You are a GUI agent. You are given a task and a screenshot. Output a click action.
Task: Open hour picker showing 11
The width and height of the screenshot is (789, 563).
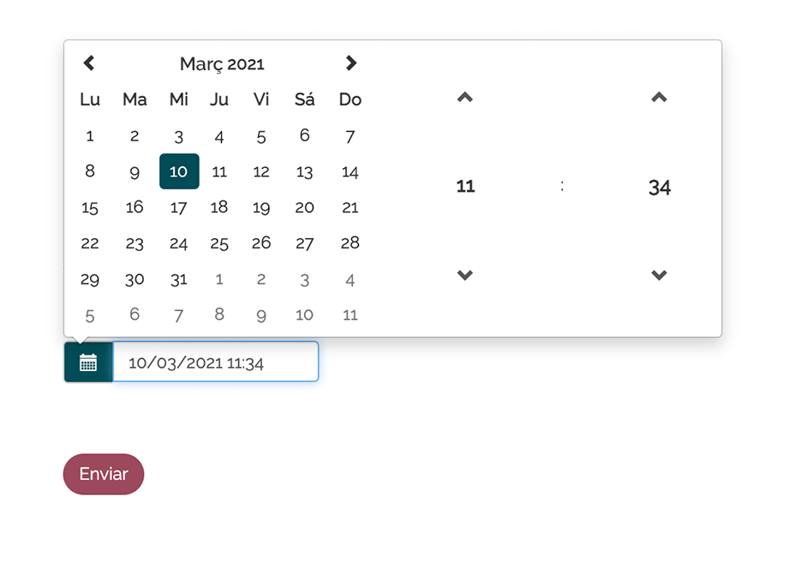tap(465, 187)
